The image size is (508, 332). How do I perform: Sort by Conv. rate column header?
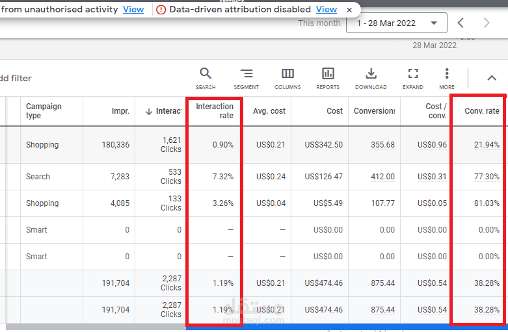[x=482, y=111]
